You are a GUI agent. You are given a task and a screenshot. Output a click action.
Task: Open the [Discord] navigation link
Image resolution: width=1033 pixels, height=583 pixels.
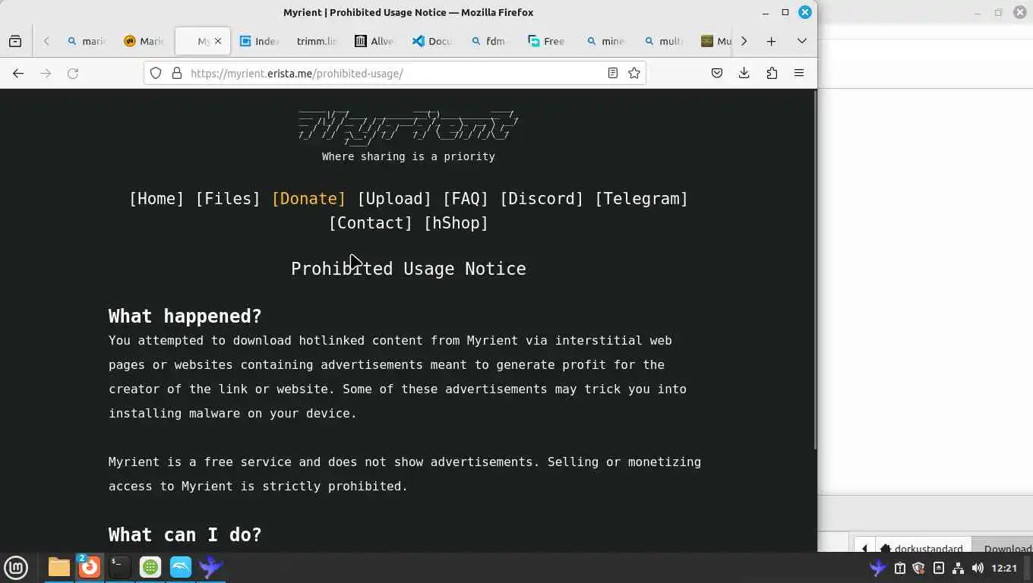(x=542, y=199)
